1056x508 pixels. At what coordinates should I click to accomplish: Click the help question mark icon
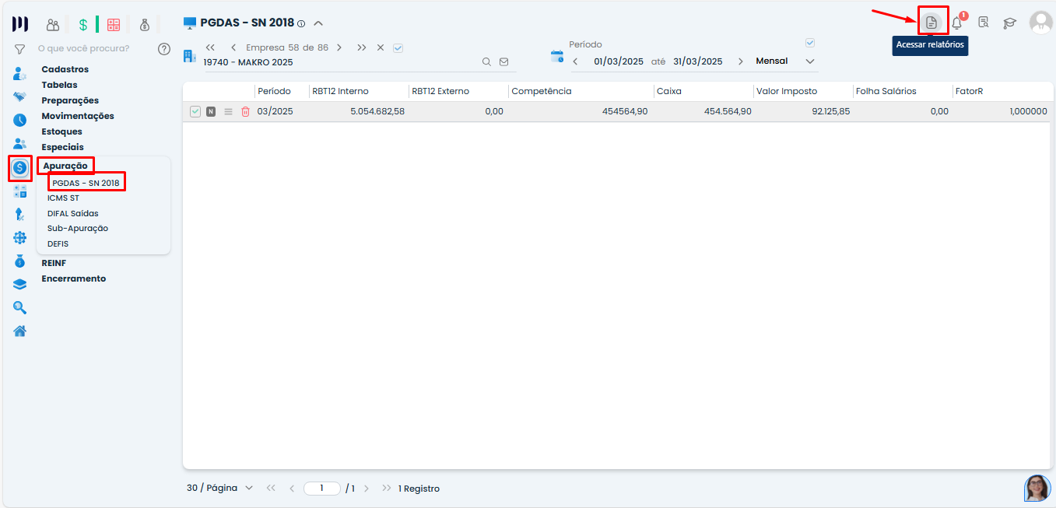pos(163,49)
